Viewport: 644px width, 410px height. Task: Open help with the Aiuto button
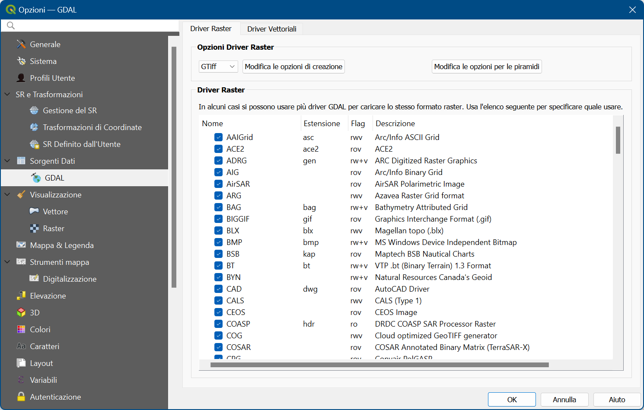(617, 400)
